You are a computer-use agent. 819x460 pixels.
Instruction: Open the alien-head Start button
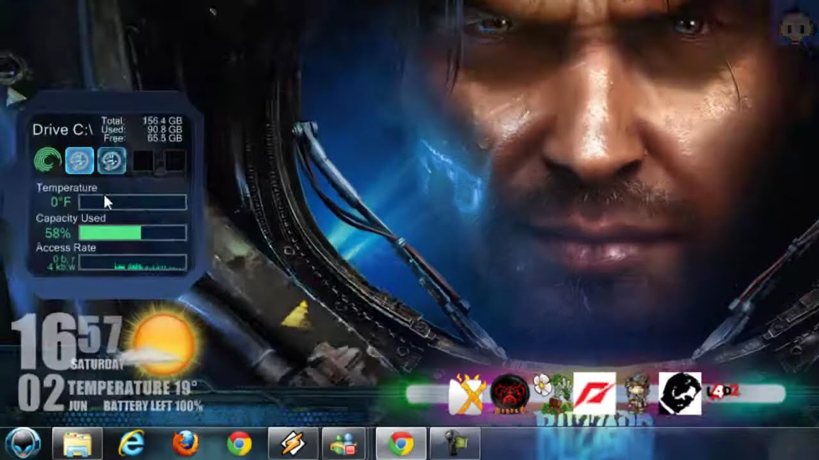tap(22, 443)
